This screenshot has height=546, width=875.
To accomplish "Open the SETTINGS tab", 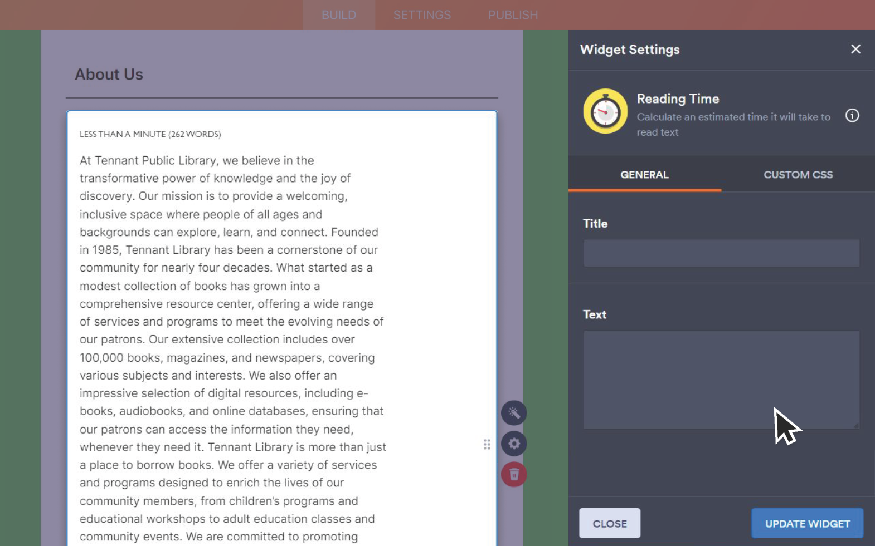I will pyautogui.click(x=422, y=15).
